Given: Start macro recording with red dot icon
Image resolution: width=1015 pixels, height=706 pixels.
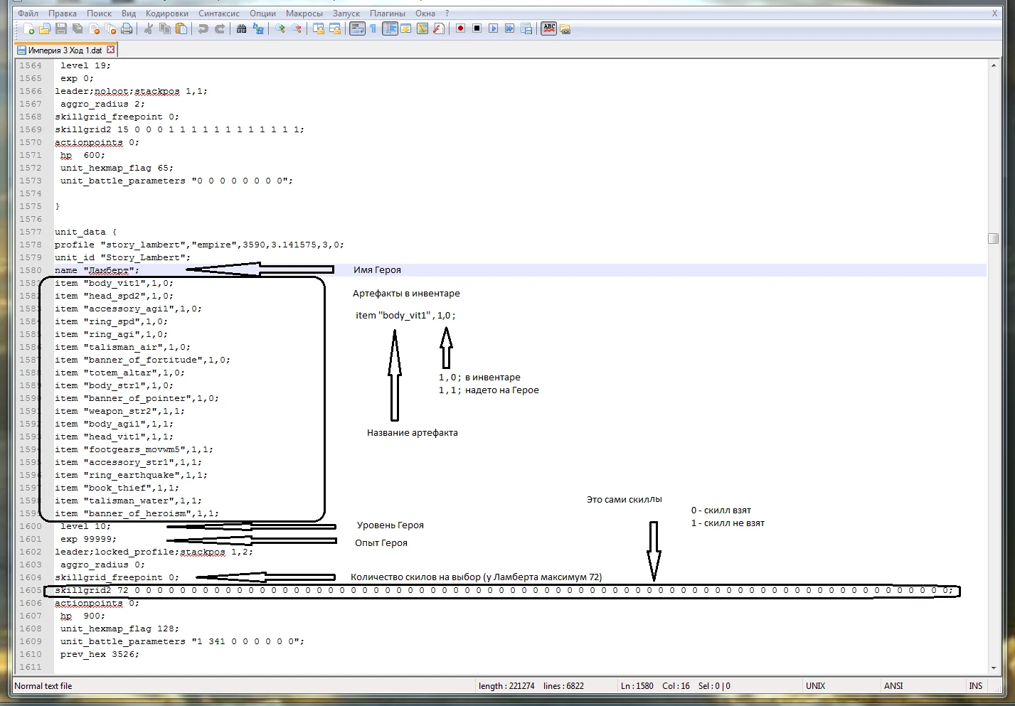Looking at the screenshot, I should 460,29.
